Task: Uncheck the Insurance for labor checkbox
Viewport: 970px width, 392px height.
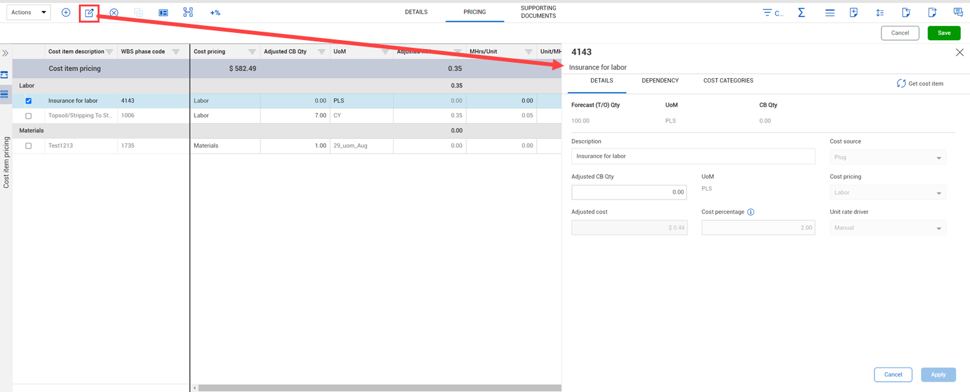Action: tap(28, 101)
